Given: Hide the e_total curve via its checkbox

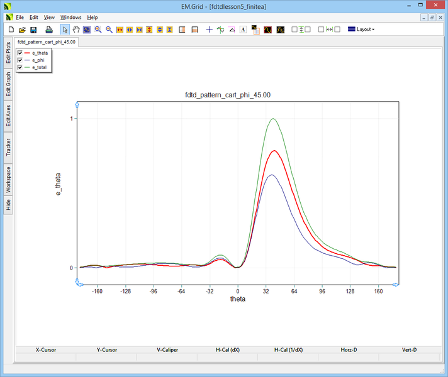Looking at the screenshot, I should [x=20, y=67].
